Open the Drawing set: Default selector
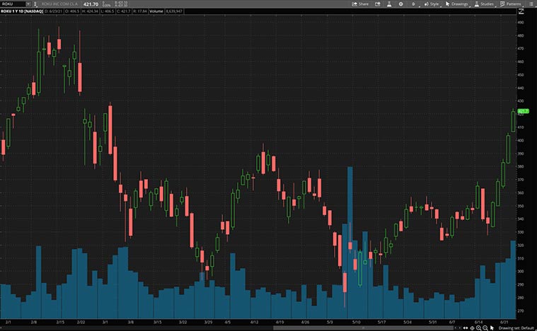The height and width of the screenshot is (331, 537). tap(516, 328)
